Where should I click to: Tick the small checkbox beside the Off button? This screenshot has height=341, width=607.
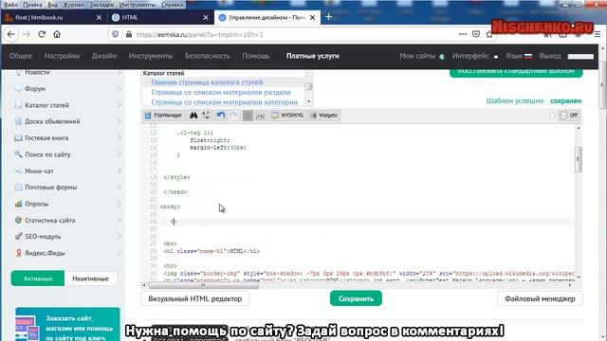[x=552, y=116]
